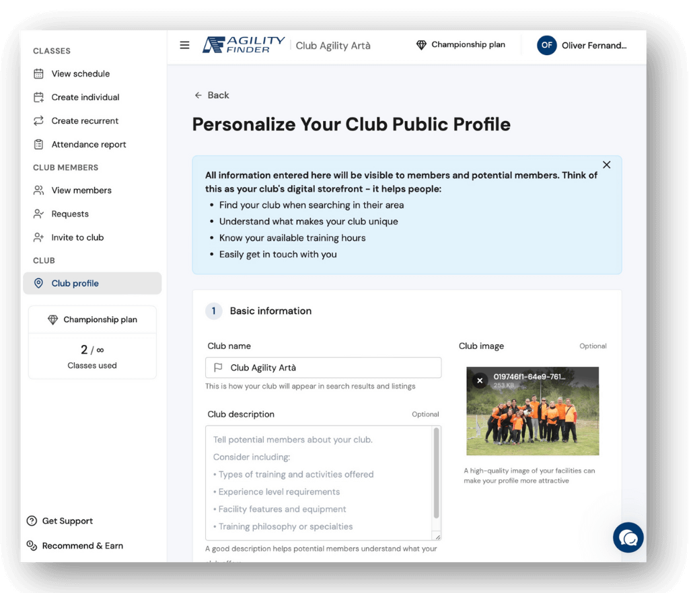Click the calendar icon for View schedule
The image size is (693, 593).
coord(38,74)
